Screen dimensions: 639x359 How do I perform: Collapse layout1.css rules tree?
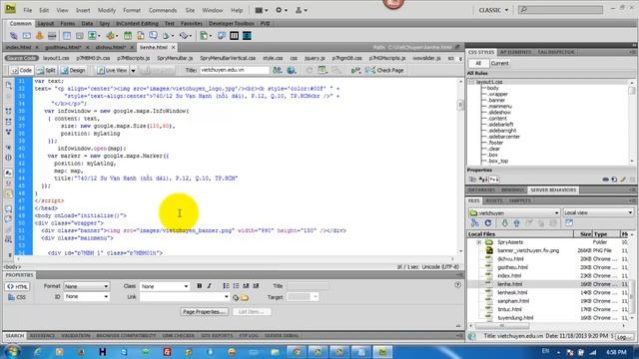[472, 82]
